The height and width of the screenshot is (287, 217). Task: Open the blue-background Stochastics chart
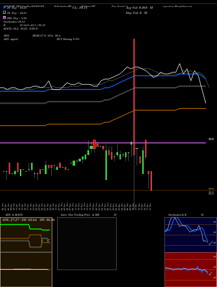(191, 235)
